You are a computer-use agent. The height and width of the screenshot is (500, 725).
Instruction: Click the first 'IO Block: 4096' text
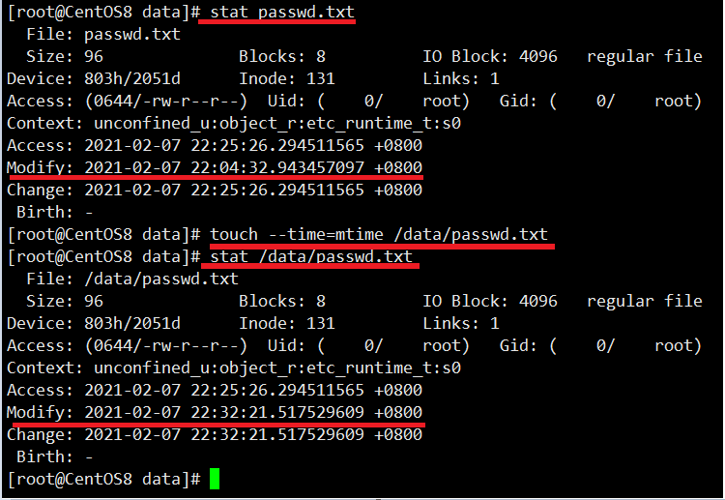(x=490, y=56)
